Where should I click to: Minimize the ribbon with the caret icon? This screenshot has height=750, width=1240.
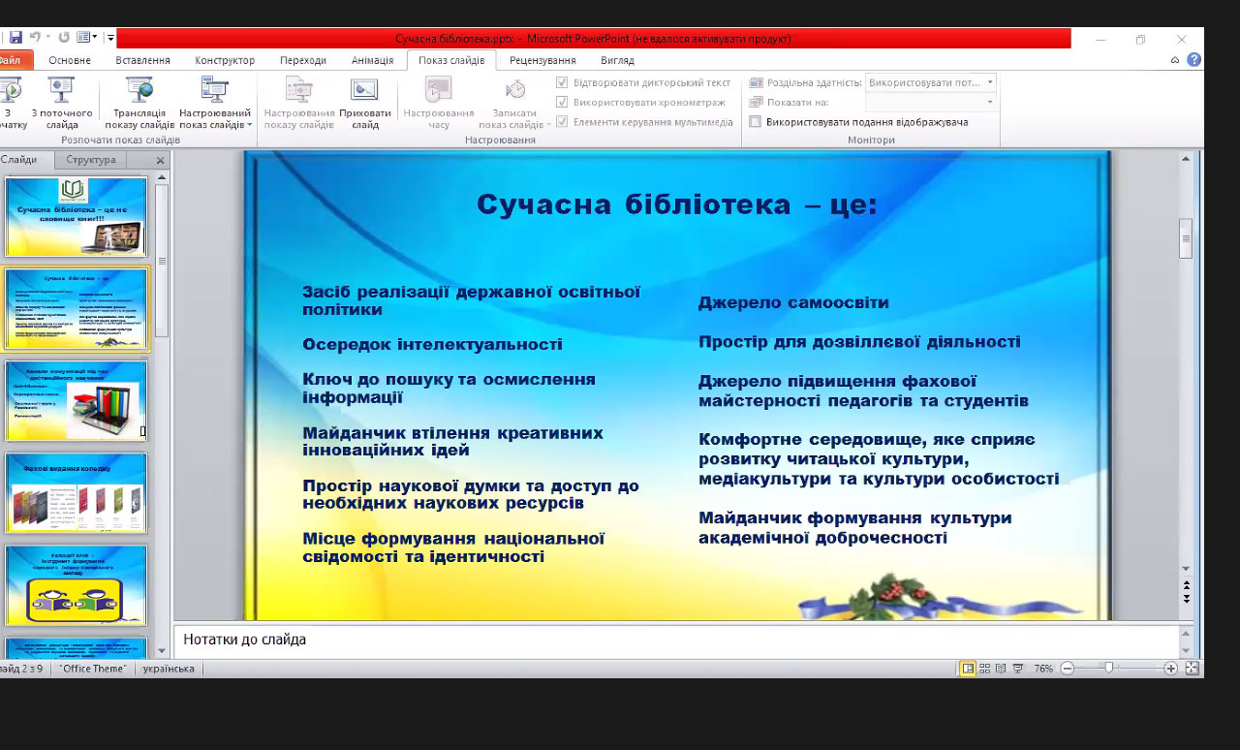[x=1175, y=60]
